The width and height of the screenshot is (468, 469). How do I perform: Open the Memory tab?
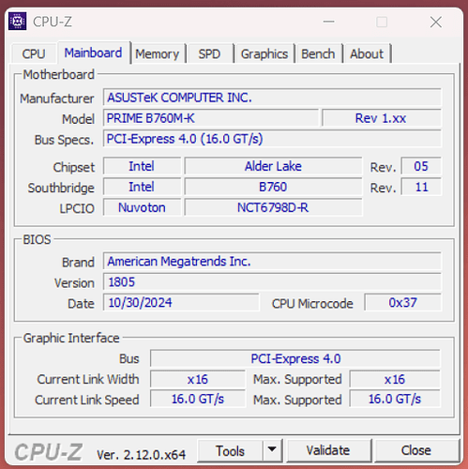click(x=158, y=53)
